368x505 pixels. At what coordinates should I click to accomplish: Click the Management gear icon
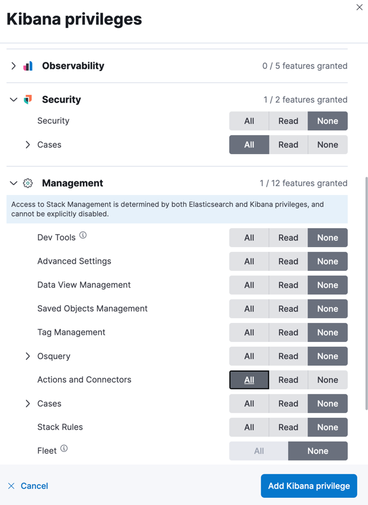[28, 183]
